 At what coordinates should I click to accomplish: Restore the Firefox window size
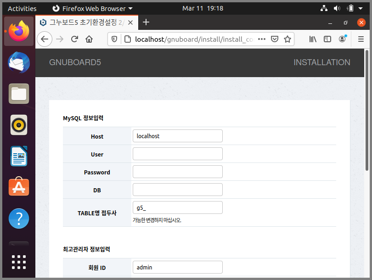coord(345,22)
